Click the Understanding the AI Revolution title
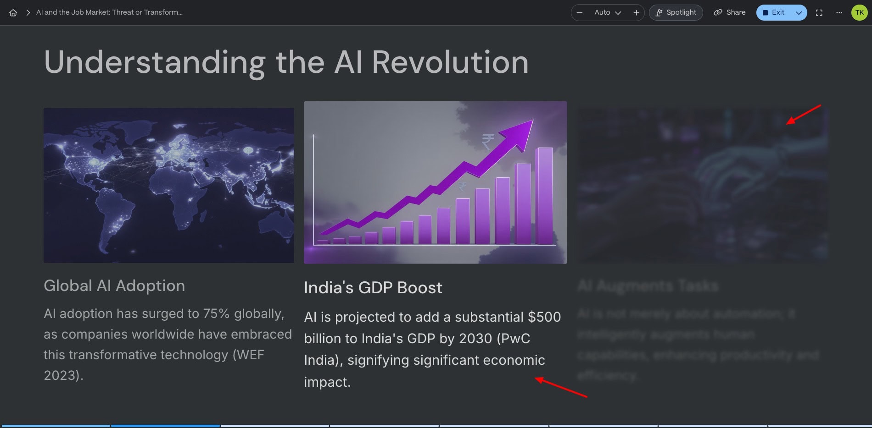This screenshot has height=428, width=872. (286, 62)
